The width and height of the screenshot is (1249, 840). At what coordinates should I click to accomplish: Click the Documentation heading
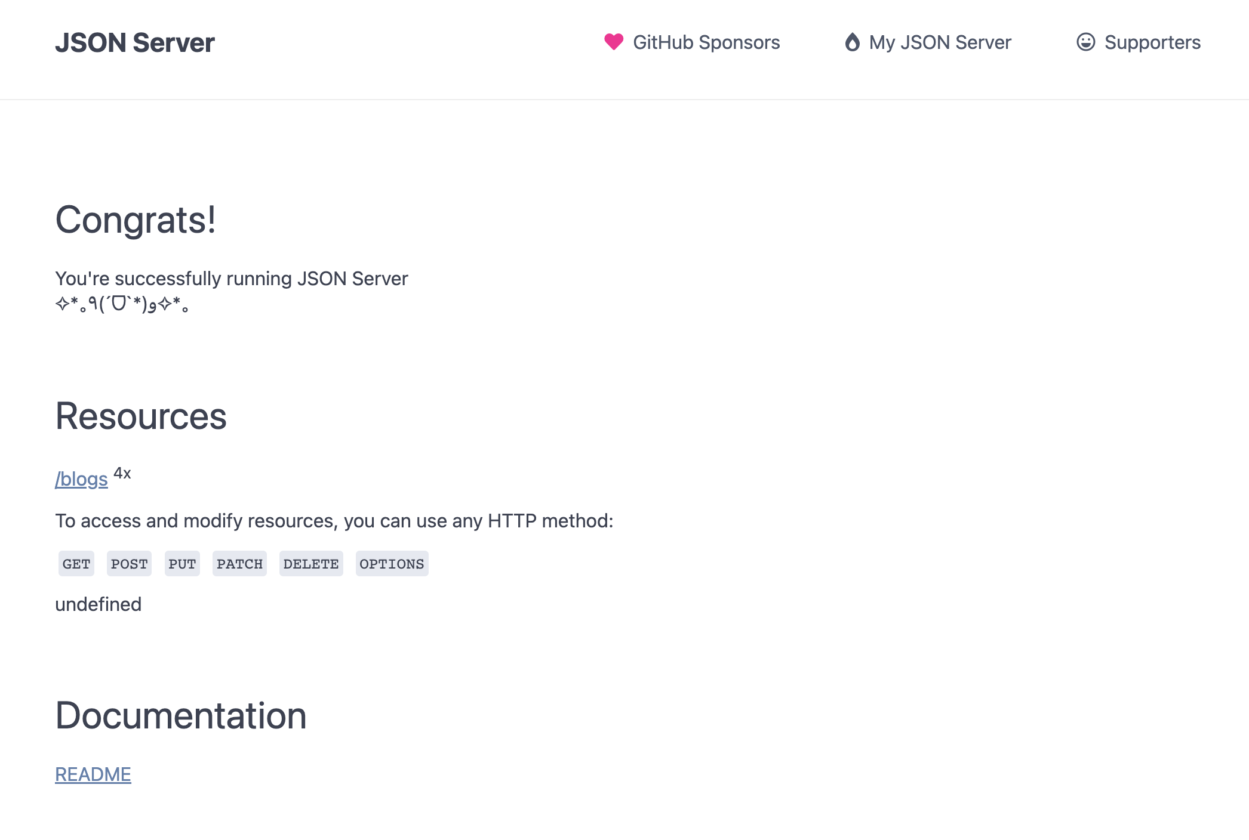point(181,715)
